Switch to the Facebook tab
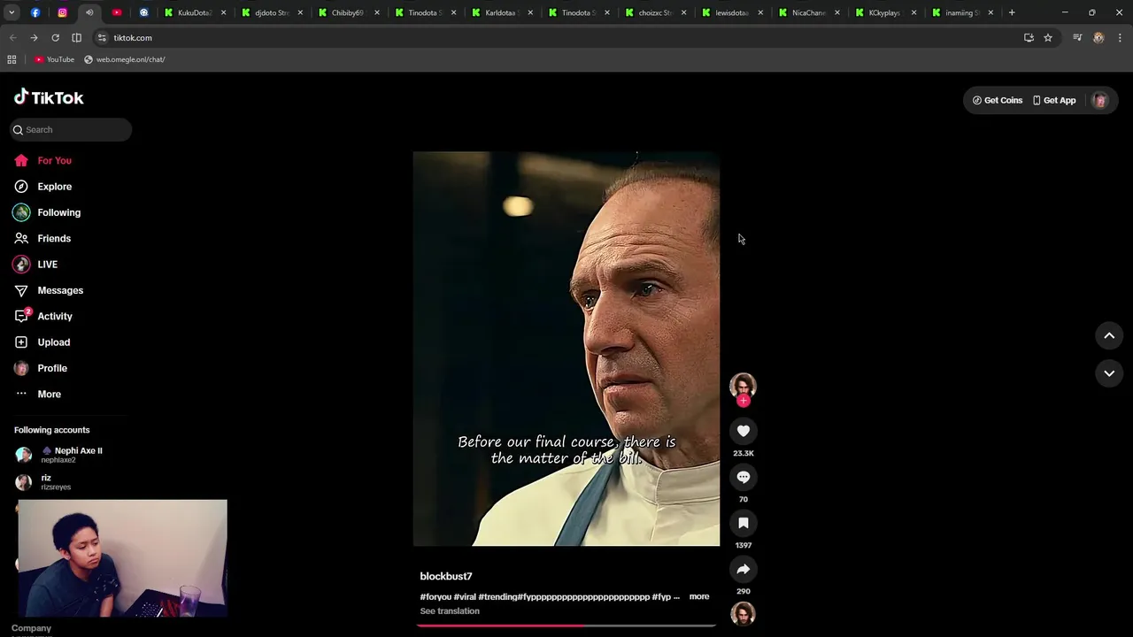Screen dimensions: 1133x637 coord(35,12)
